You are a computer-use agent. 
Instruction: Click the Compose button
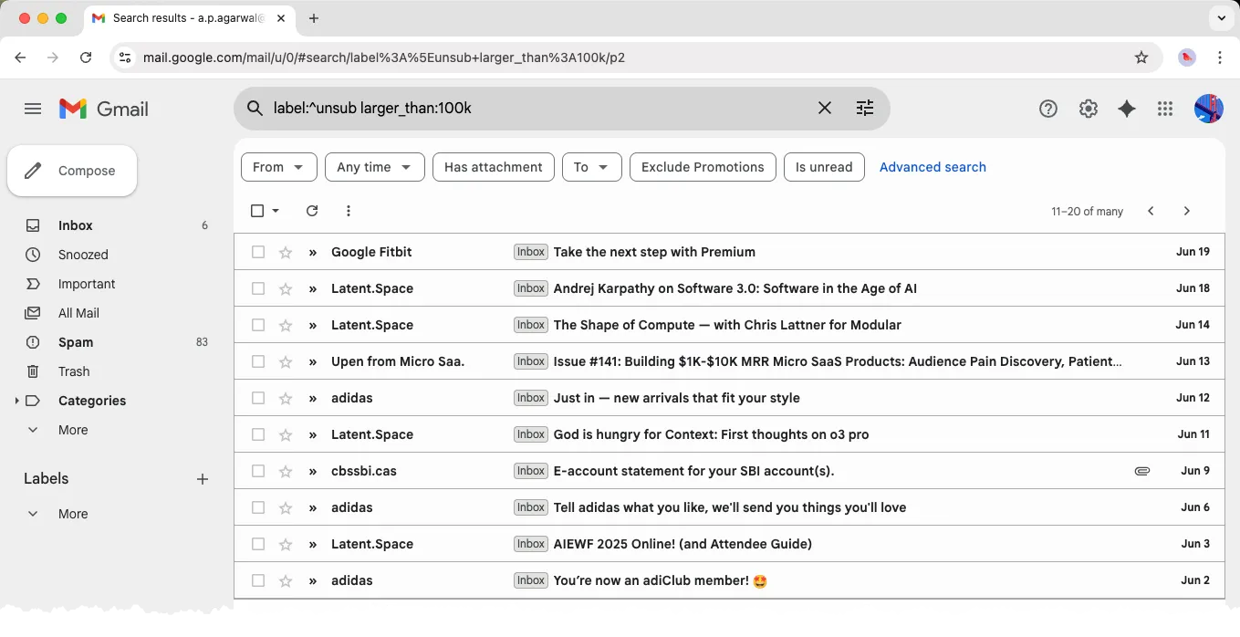tap(71, 171)
